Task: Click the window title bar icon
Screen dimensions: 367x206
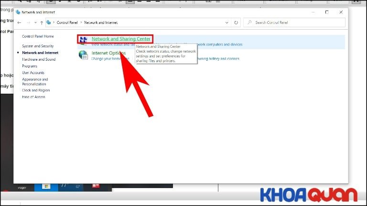Action: point(18,12)
